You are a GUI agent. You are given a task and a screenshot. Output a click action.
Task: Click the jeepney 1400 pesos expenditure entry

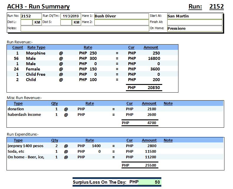25,146
